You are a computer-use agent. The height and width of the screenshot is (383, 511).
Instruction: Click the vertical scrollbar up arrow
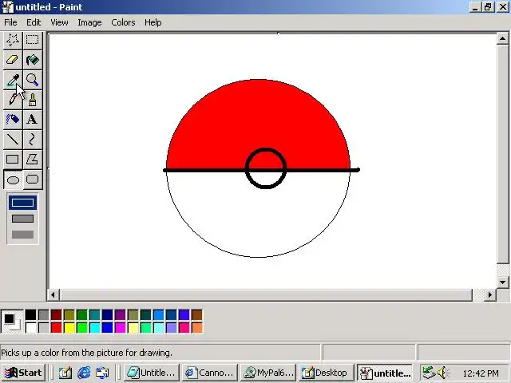click(502, 39)
